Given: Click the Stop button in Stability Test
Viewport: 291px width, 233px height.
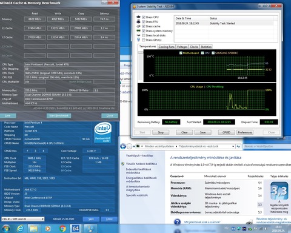Looking at the screenshot, I should pyautogui.click(x=161, y=132).
